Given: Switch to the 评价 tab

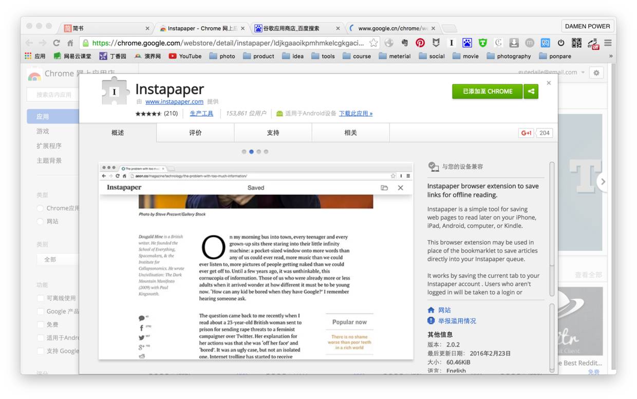Looking at the screenshot, I should (x=195, y=133).
